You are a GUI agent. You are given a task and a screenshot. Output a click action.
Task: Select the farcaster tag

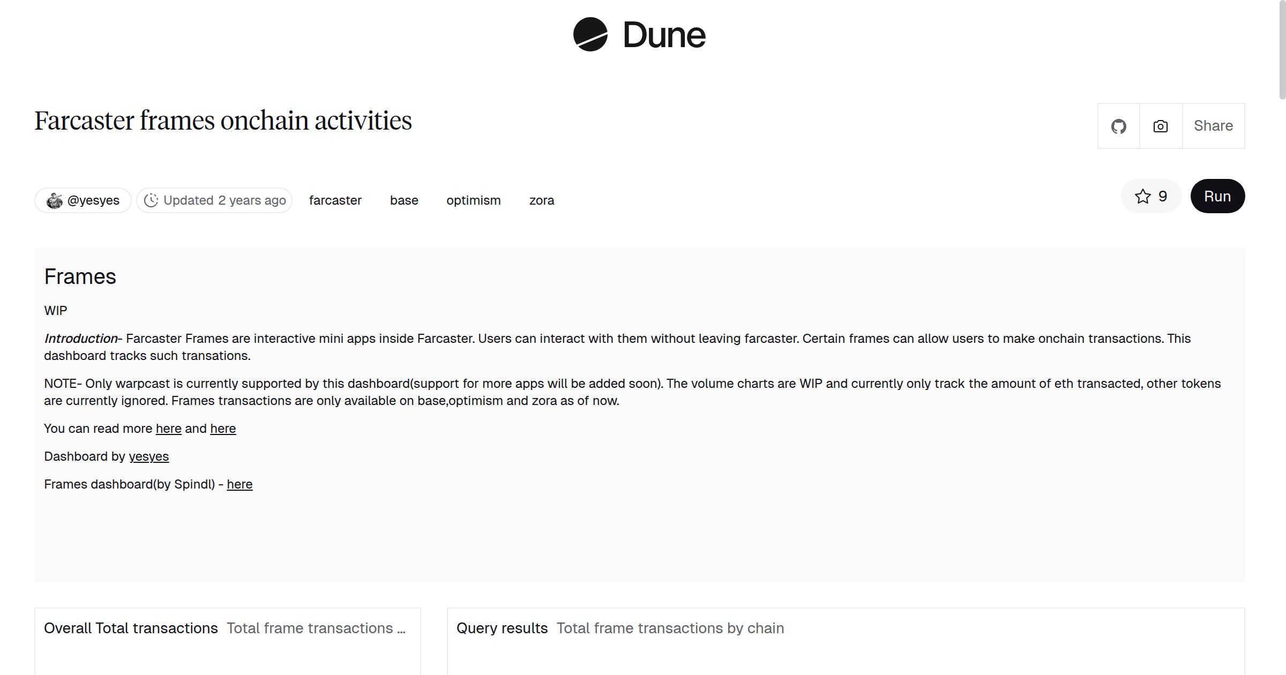pos(335,200)
